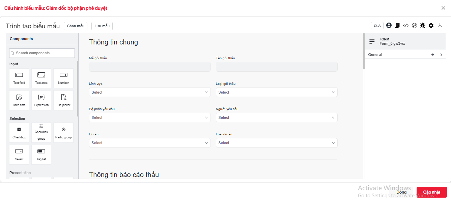The width and height of the screenshot is (451, 202).
Task: Open the code view icon
Action: coord(406,26)
